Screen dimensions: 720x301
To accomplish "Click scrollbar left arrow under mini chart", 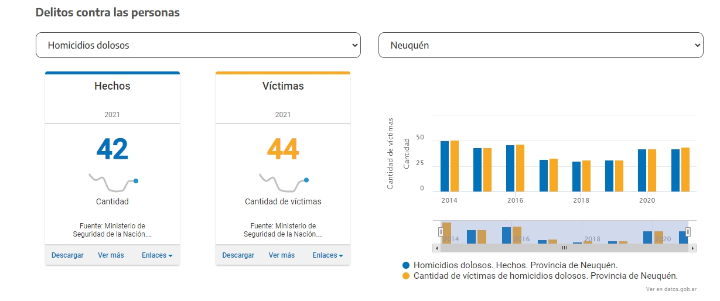I will pyautogui.click(x=435, y=248).
